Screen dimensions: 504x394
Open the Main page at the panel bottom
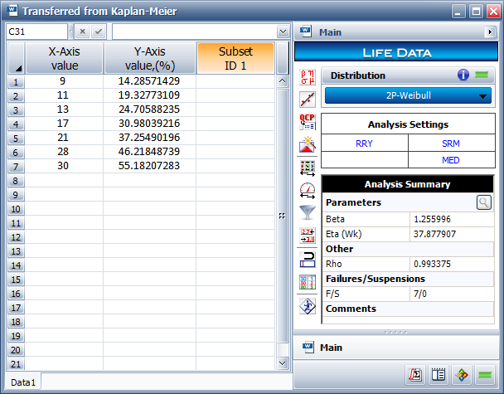[x=332, y=348]
